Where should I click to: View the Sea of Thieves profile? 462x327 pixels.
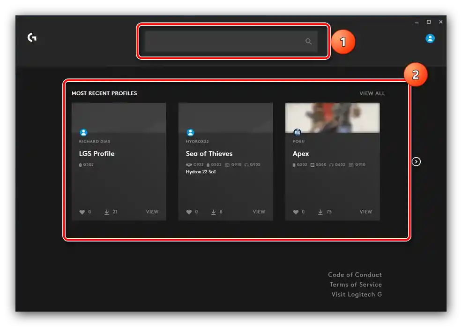(259, 212)
